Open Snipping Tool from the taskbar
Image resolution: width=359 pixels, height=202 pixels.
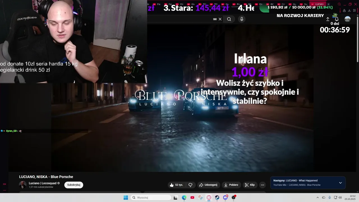[201, 198]
